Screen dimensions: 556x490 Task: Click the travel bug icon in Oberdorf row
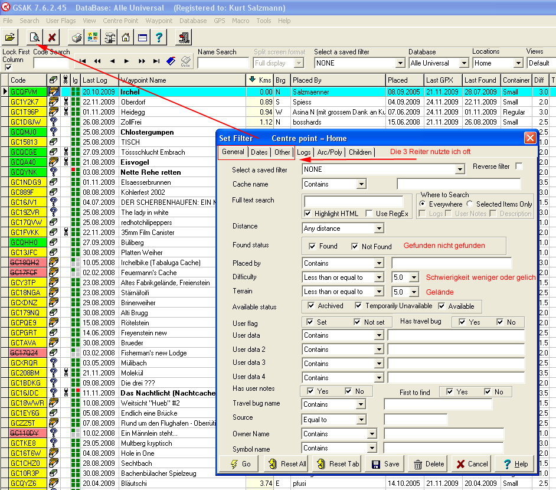tap(66, 102)
